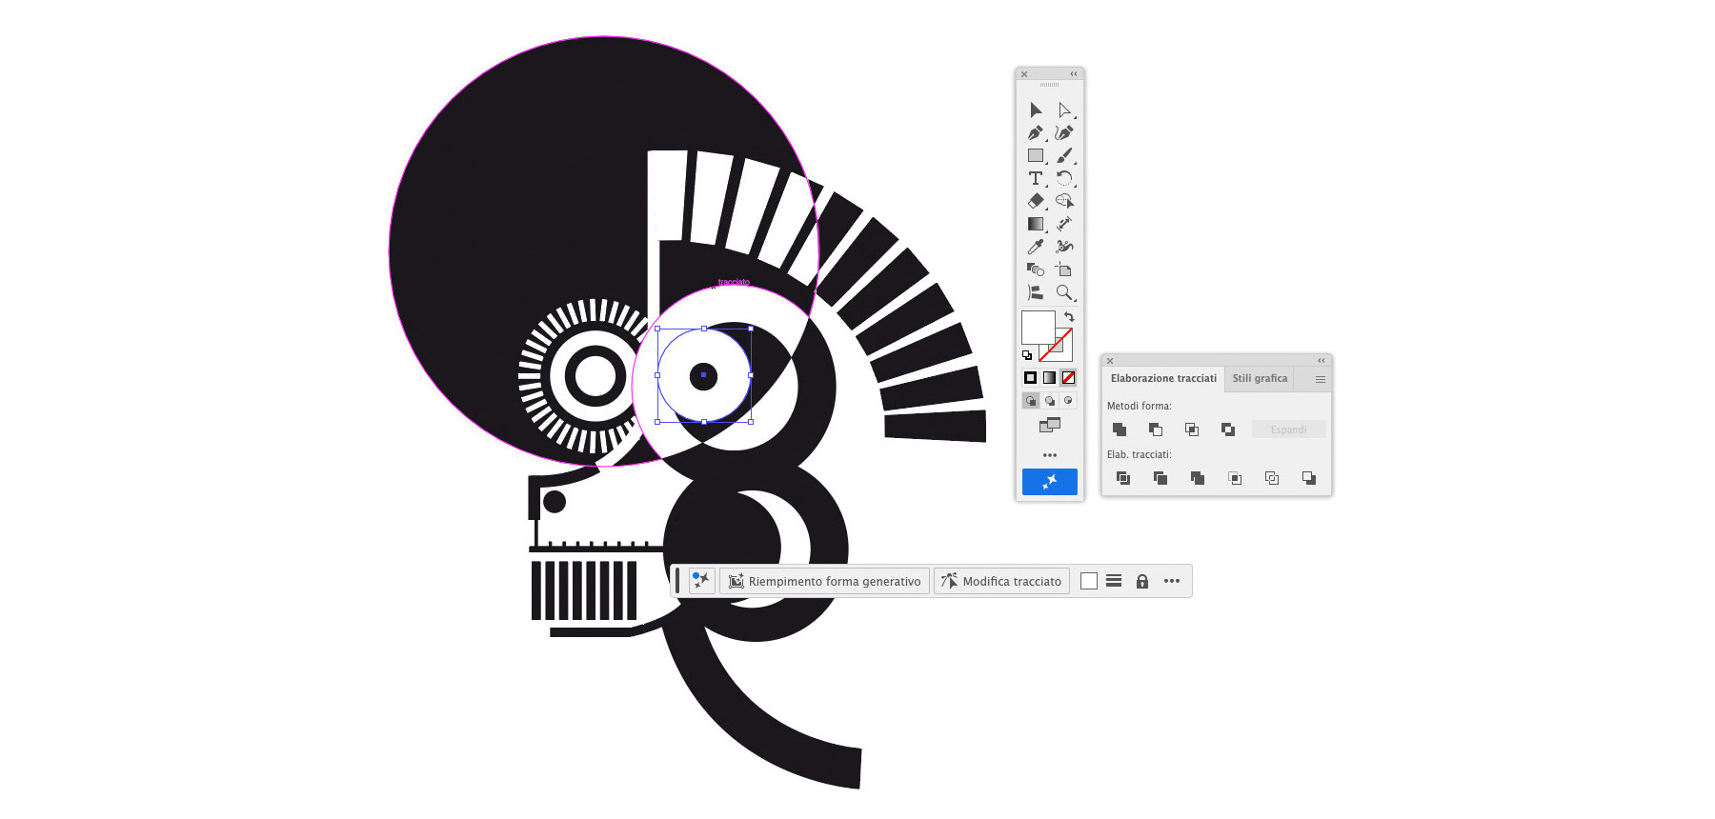Pick the Eraser tool
The width and height of the screenshot is (1715, 819).
point(1036,201)
